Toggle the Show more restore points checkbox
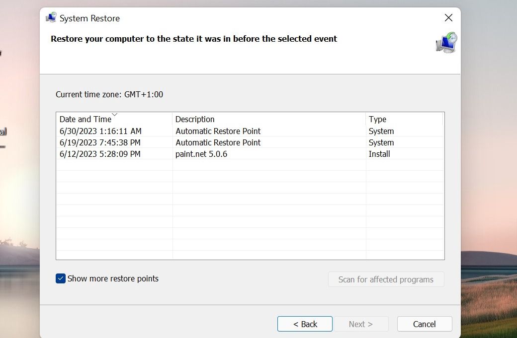The width and height of the screenshot is (517, 338). click(61, 278)
